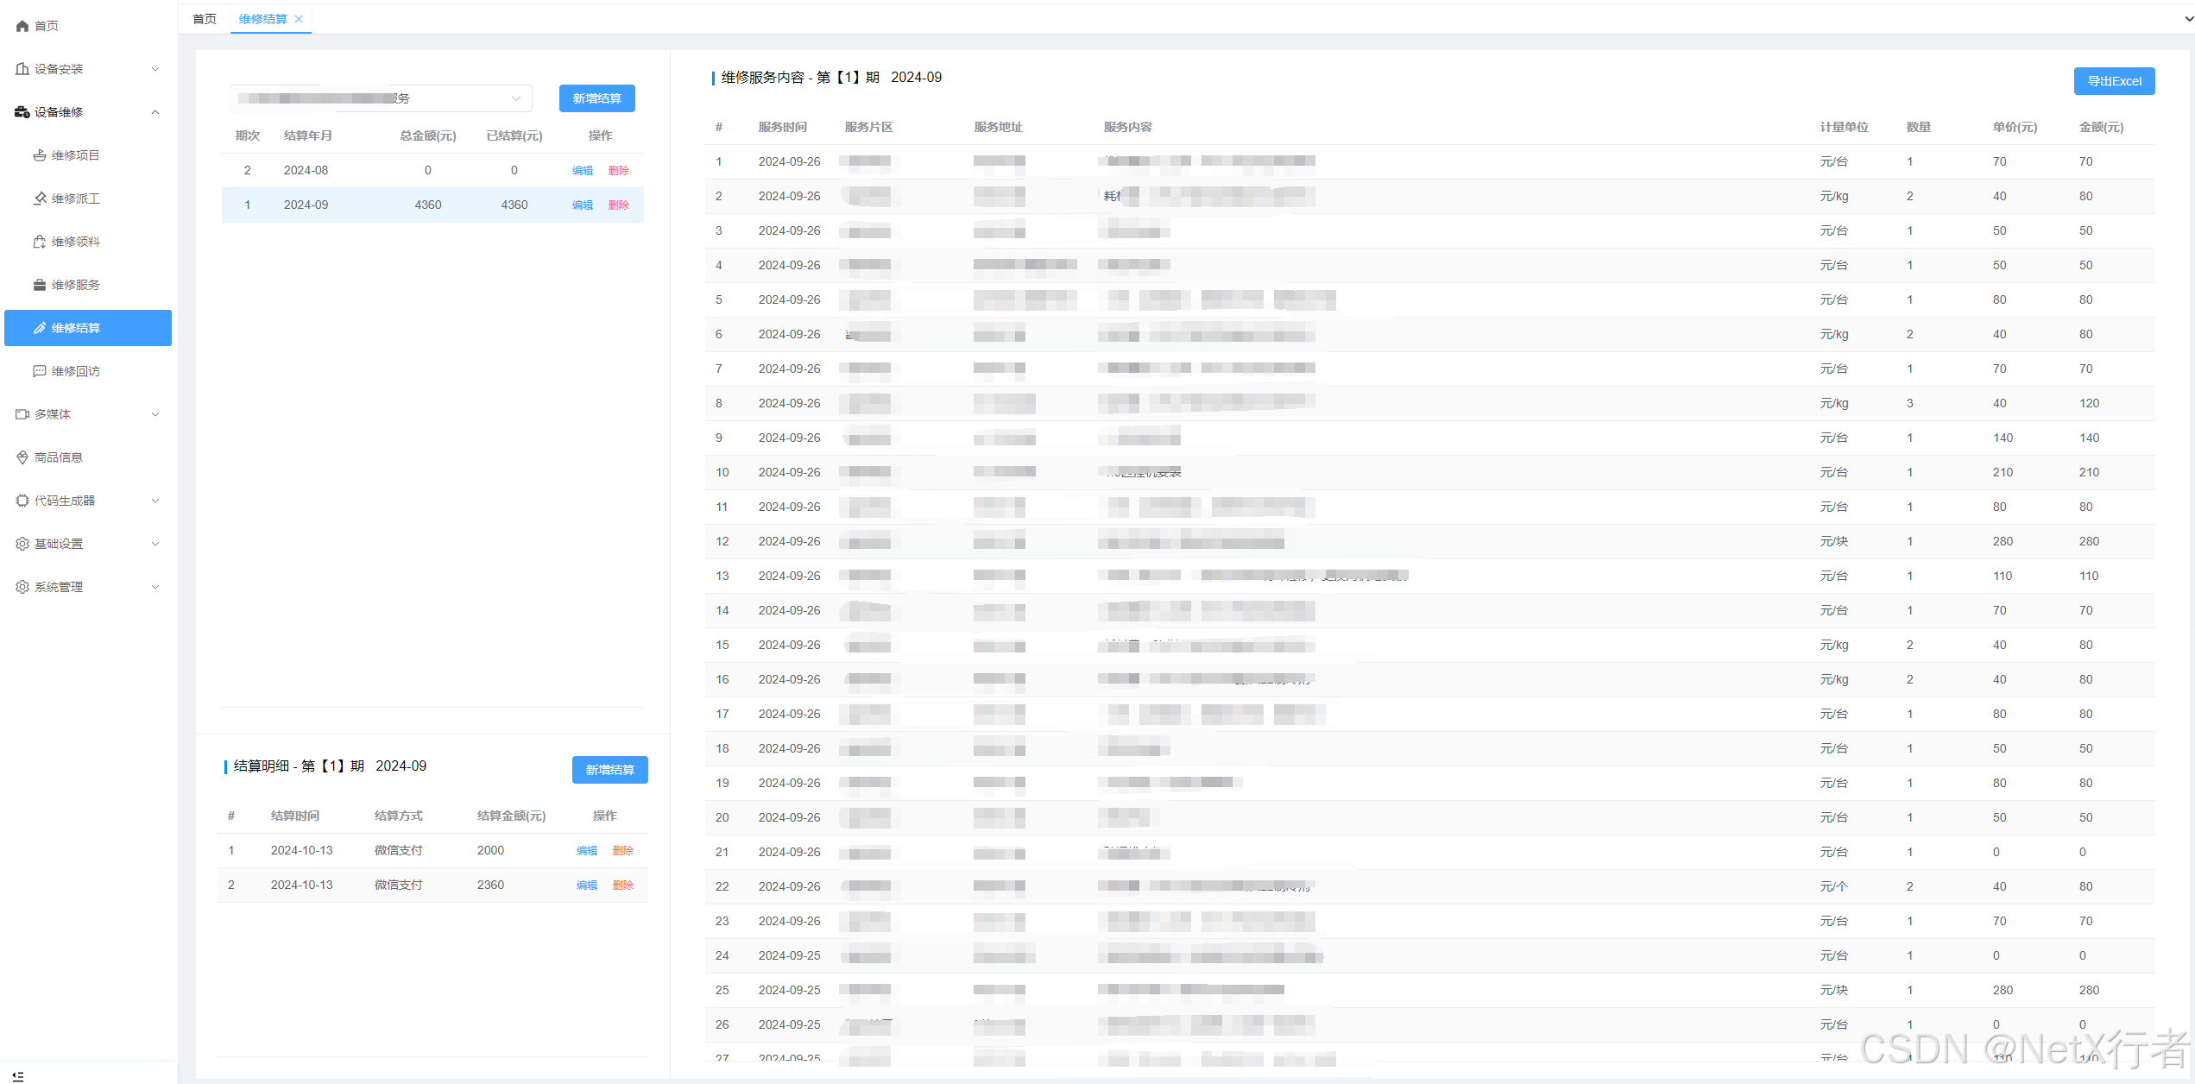Screen dimensions: 2195x1084
Task: Click the 维修回访 chat bubble icon
Action: [x=40, y=371]
